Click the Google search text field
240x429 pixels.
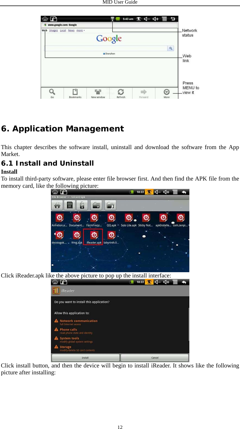(x=106, y=48)
